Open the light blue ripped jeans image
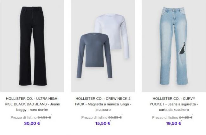The width and height of the screenshot is (206, 135). click(174, 46)
